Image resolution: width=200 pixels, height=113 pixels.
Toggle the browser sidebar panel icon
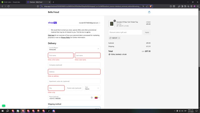(x=182, y=6)
